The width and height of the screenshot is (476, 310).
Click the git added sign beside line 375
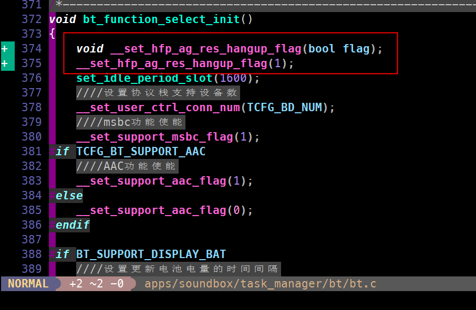5,63
